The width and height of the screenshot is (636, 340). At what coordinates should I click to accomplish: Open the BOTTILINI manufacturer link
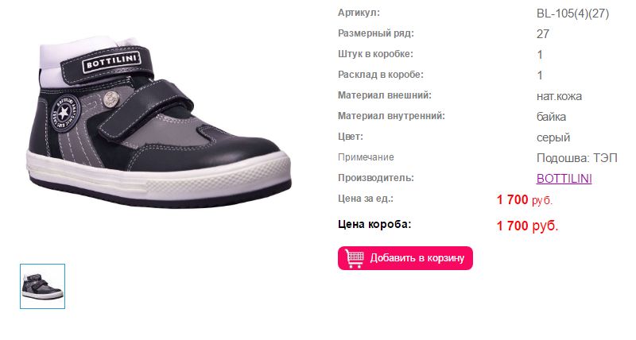tap(564, 179)
